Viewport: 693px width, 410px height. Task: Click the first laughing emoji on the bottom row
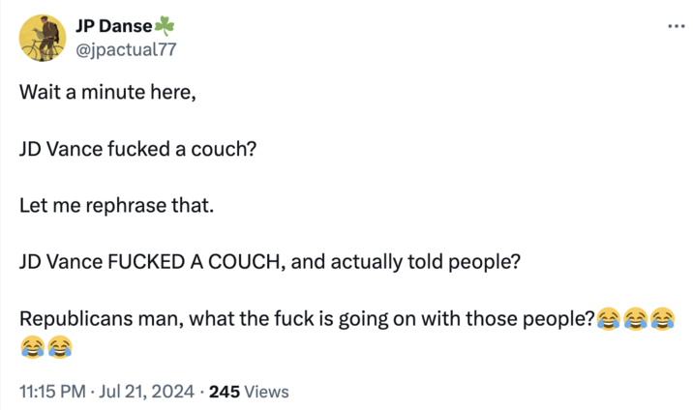tap(31, 343)
